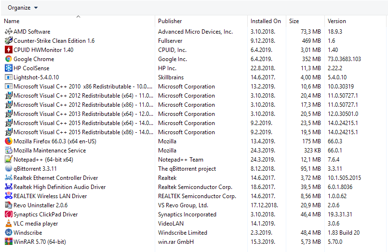
Task: Click the Google Chrome icon
Action: (x=9, y=59)
